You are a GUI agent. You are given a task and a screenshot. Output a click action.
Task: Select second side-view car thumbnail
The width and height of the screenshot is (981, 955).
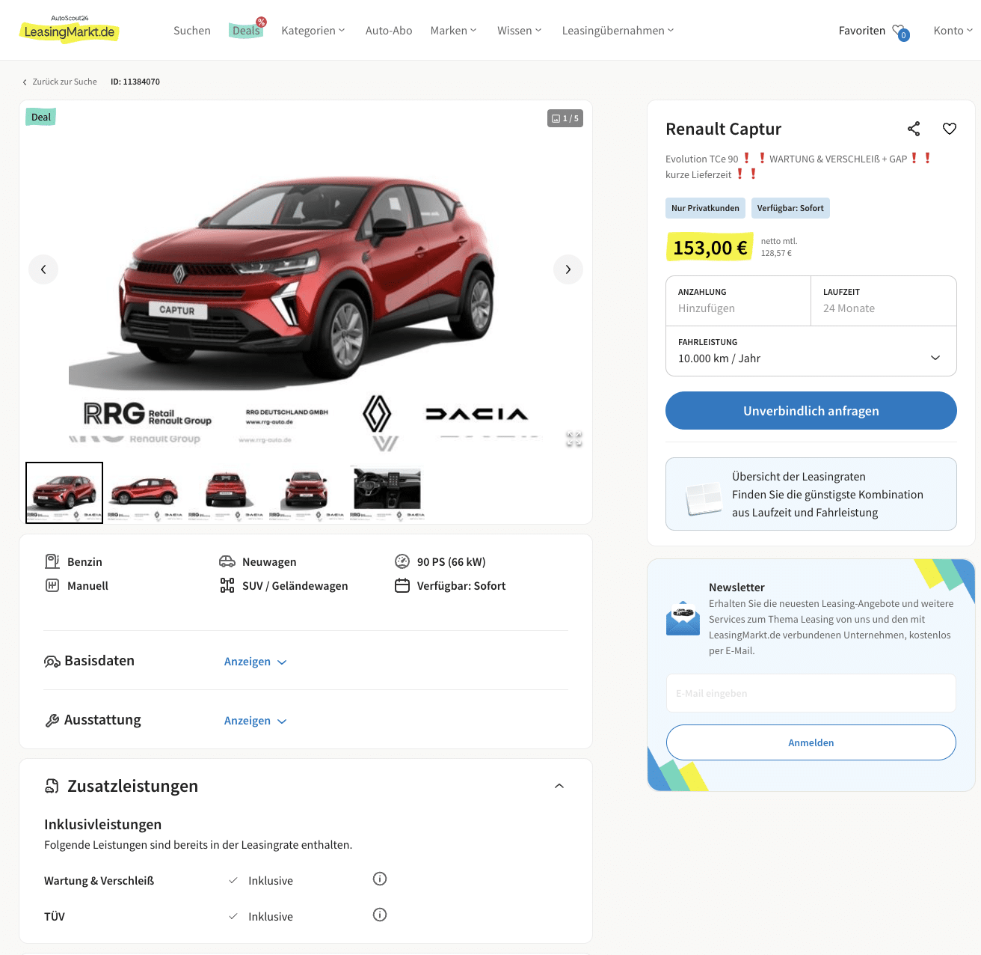[x=145, y=492]
